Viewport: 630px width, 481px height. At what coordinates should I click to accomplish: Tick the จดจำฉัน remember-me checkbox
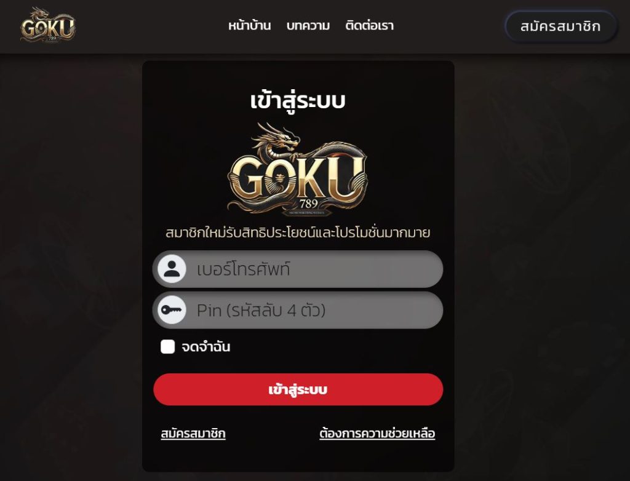coord(167,346)
